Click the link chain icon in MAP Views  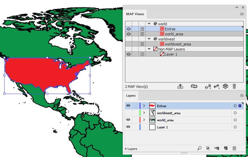click(x=194, y=86)
